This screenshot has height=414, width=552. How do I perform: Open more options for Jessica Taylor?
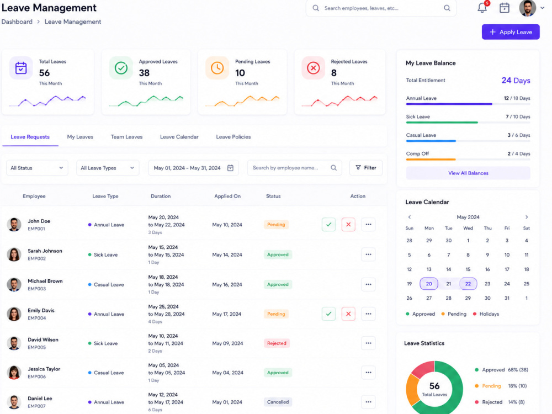click(368, 373)
